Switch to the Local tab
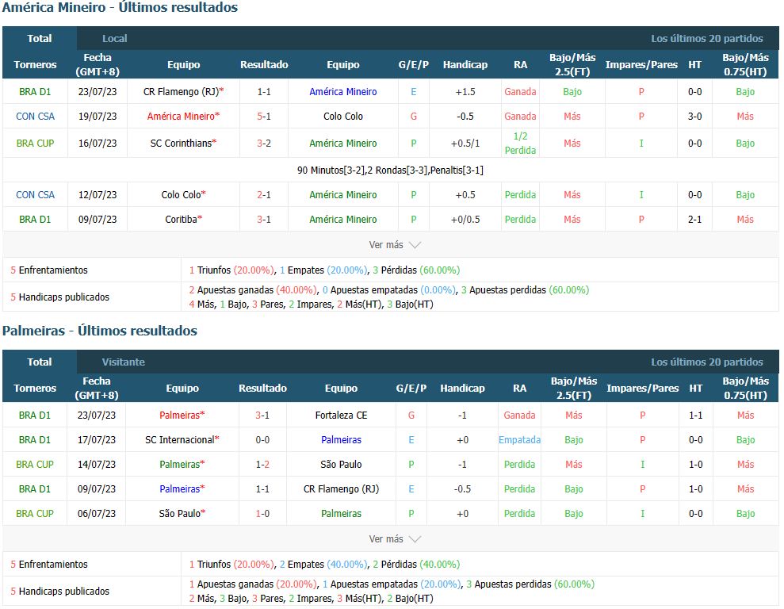 [114, 39]
